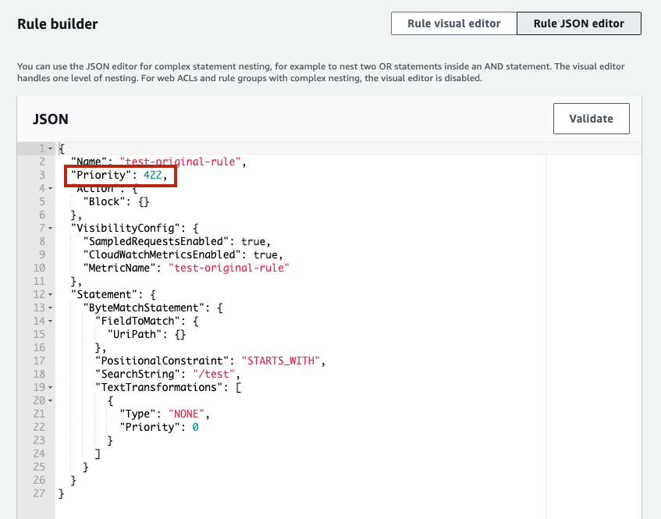Click the Validate button
Image resolution: width=661 pixels, height=519 pixels.
click(x=591, y=119)
